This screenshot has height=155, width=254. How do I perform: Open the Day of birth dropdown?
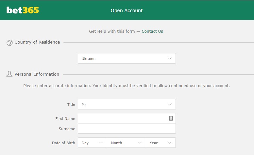pos(92,143)
